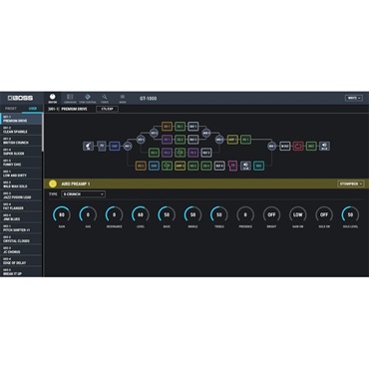Select the final mixer node before the red loop
The height and width of the screenshot is (369, 369).
(272, 146)
